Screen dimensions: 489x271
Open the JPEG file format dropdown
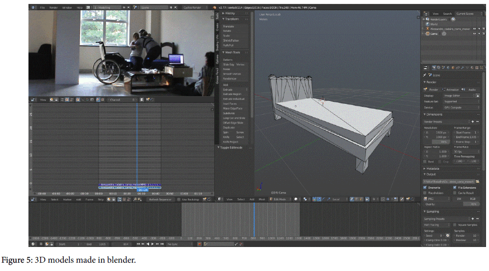[437, 199]
